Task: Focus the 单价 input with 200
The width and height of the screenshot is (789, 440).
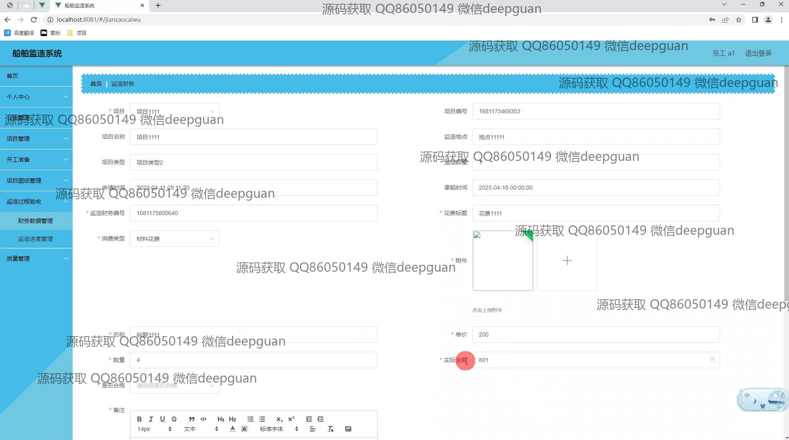Action: tap(596, 335)
